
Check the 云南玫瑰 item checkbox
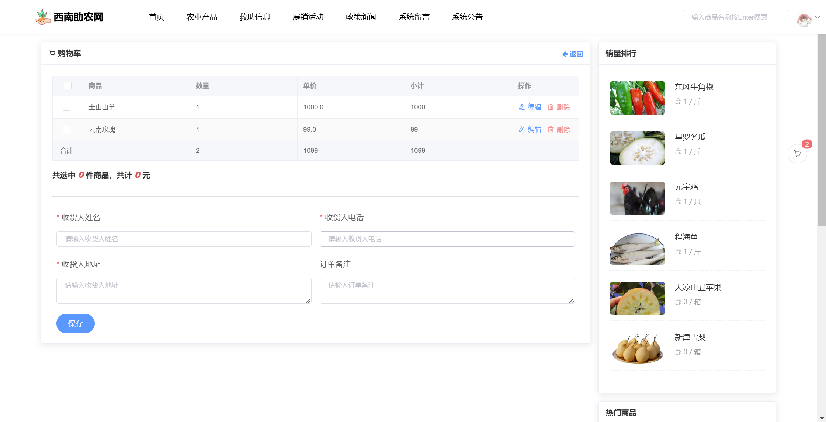pyautogui.click(x=66, y=130)
